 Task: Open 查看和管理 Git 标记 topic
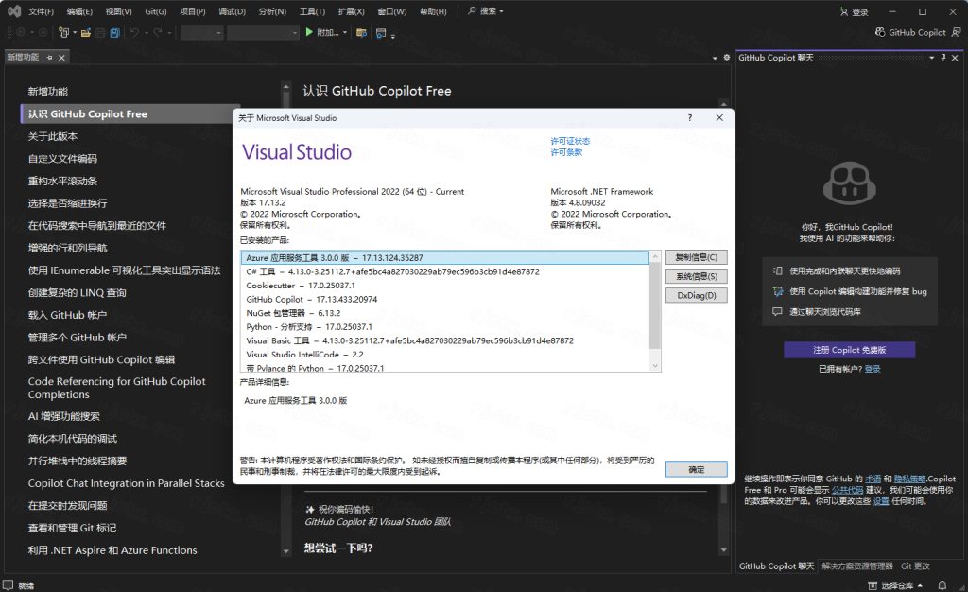click(72, 528)
